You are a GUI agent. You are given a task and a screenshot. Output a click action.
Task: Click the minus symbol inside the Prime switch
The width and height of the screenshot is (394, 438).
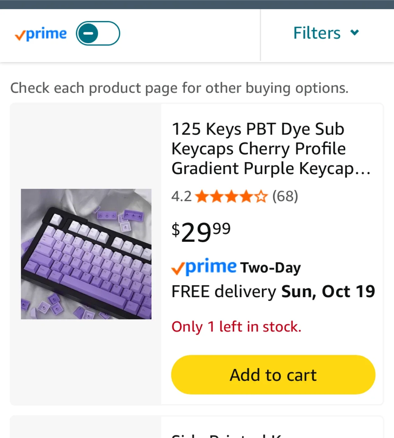point(88,33)
